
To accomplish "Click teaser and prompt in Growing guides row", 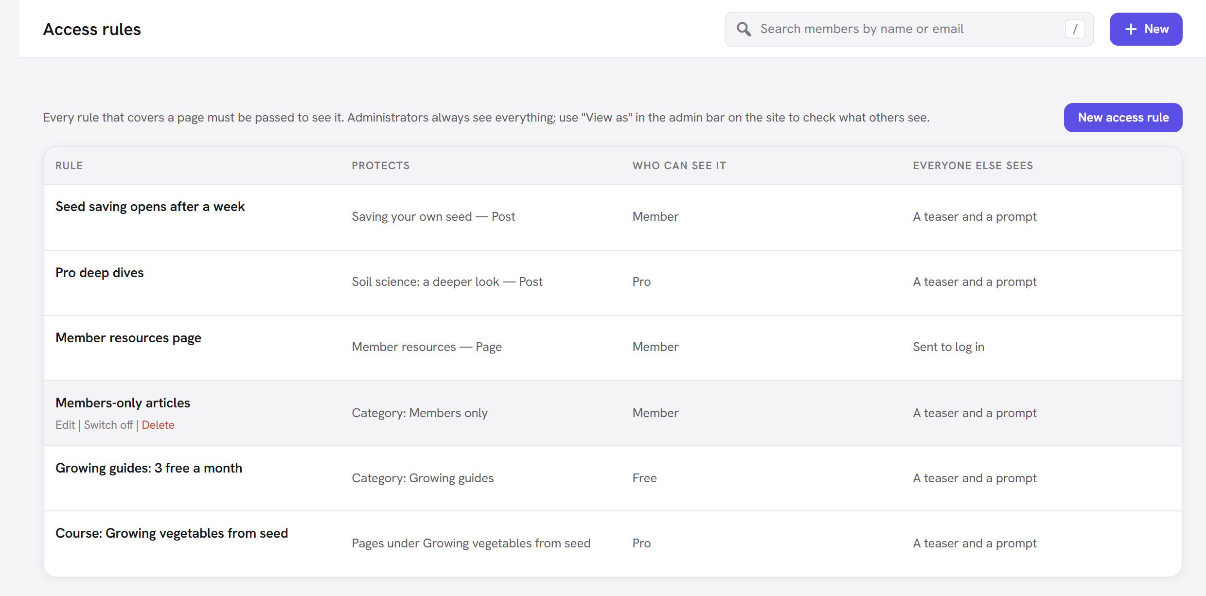I will (975, 478).
